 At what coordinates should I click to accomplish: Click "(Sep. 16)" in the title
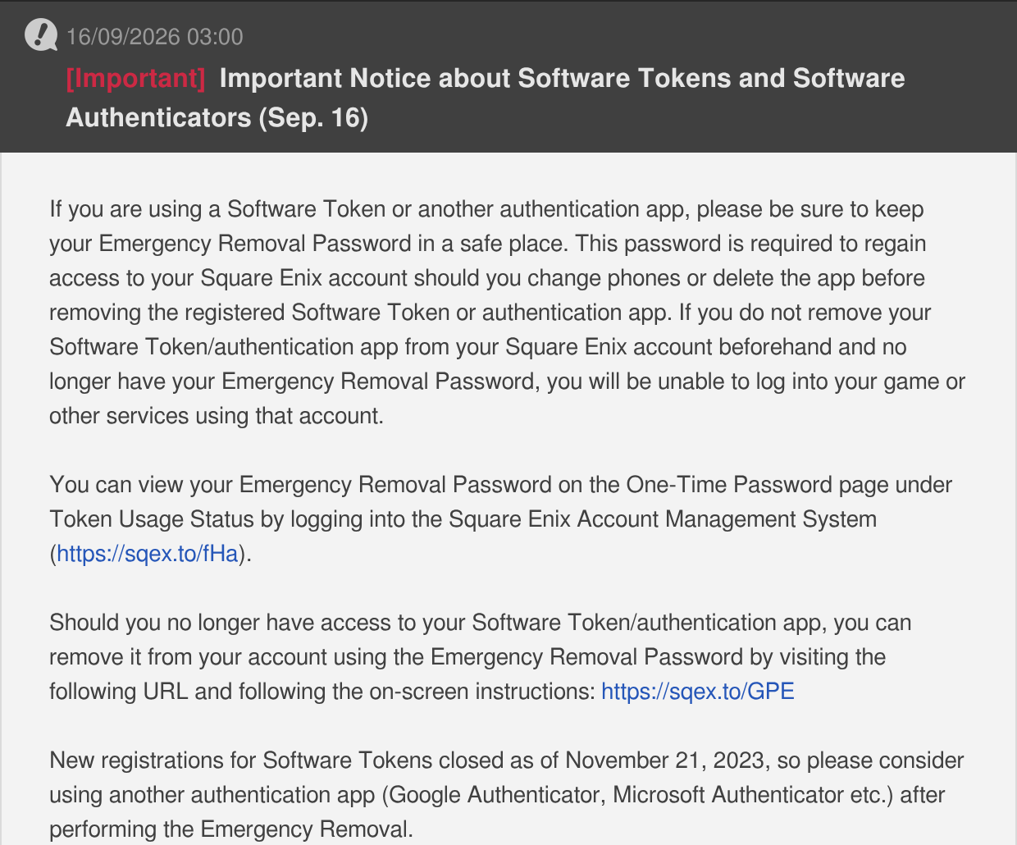(313, 118)
